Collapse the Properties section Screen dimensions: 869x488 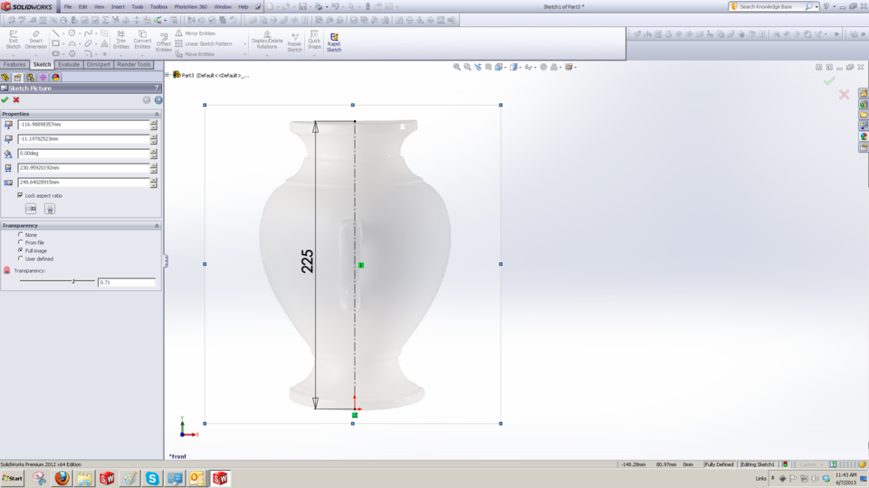pyautogui.click(x=157, y=114)
